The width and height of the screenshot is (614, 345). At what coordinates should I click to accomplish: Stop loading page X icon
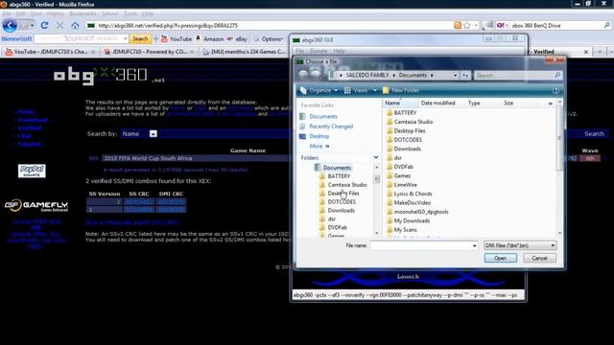tap(59, 26)
